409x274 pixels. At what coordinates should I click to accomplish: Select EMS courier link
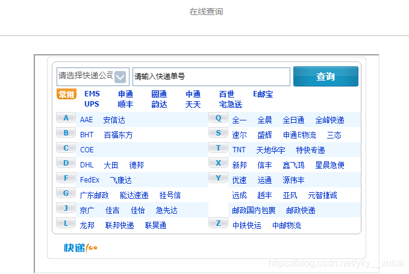92,93
